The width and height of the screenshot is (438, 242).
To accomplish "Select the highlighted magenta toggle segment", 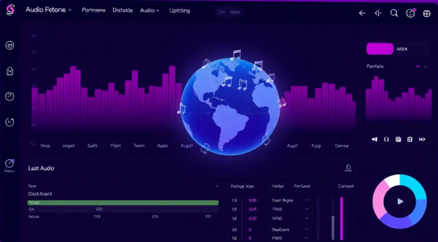I will coord(380,49).
